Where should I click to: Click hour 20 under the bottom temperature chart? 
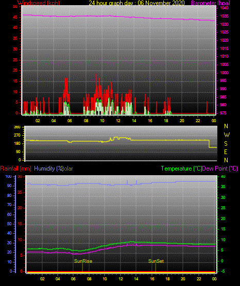click(183, 279)
